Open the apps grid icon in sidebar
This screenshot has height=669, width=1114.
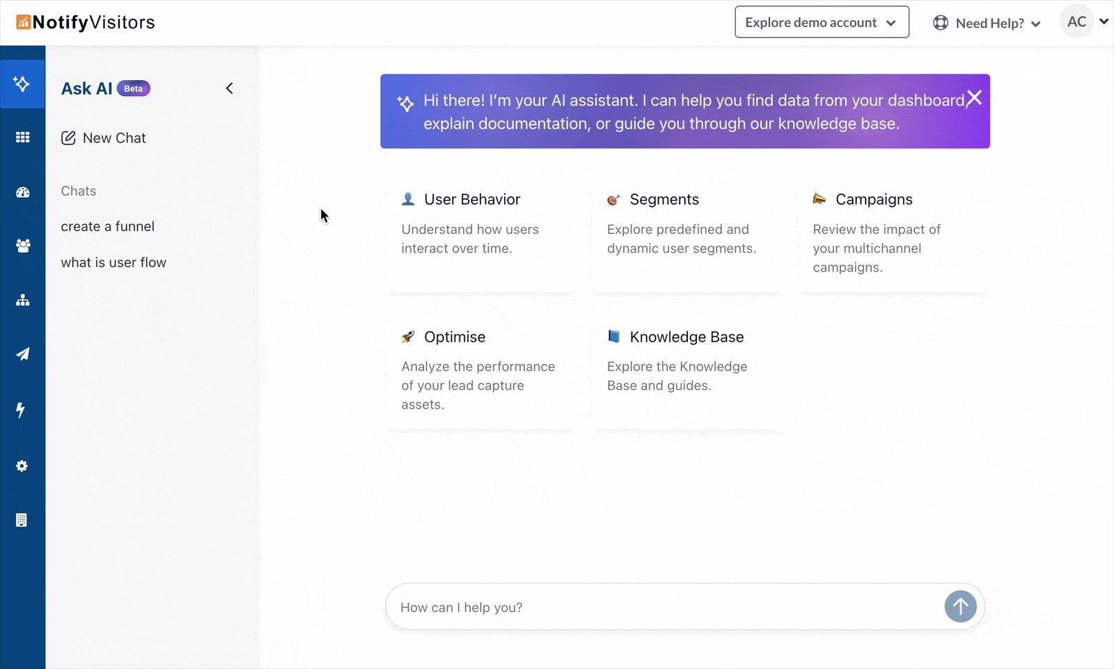tap(22, 137)
